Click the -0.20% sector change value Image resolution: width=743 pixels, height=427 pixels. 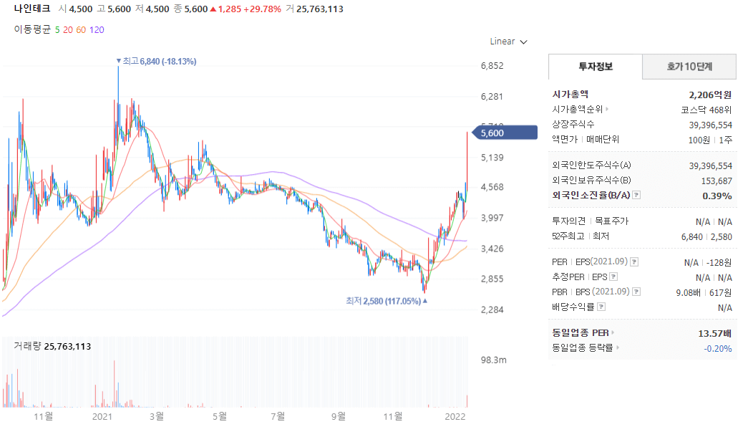(717, 349)
